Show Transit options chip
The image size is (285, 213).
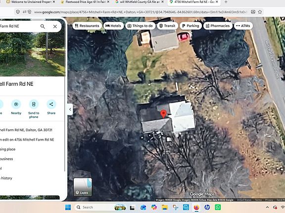click(167, 26)
